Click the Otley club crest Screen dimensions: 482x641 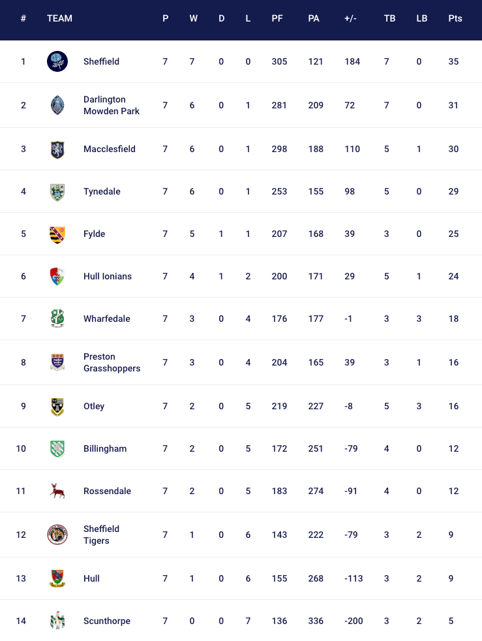click(57, 406)
